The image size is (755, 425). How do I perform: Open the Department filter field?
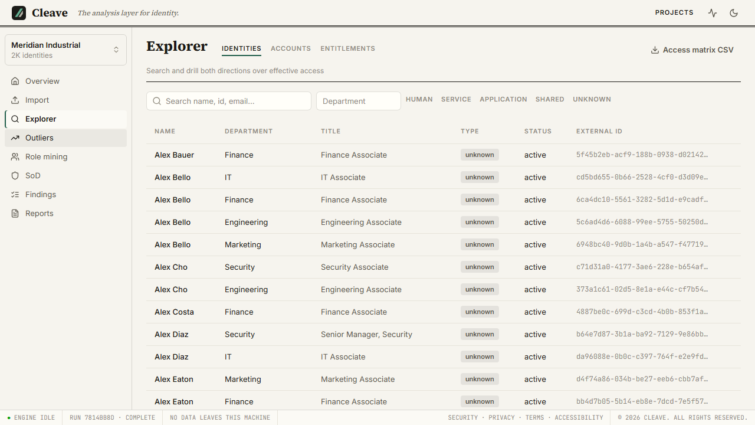[x=359, y=101]
